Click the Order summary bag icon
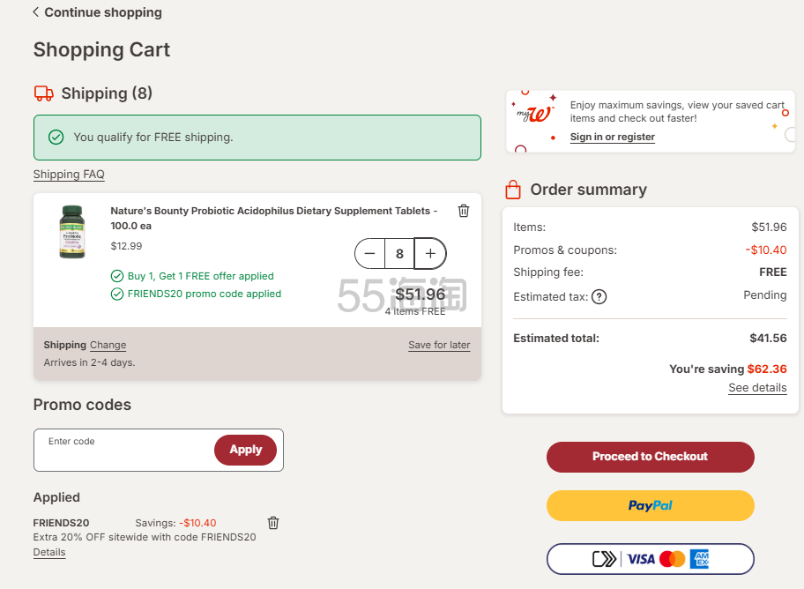 coord(513,190)
